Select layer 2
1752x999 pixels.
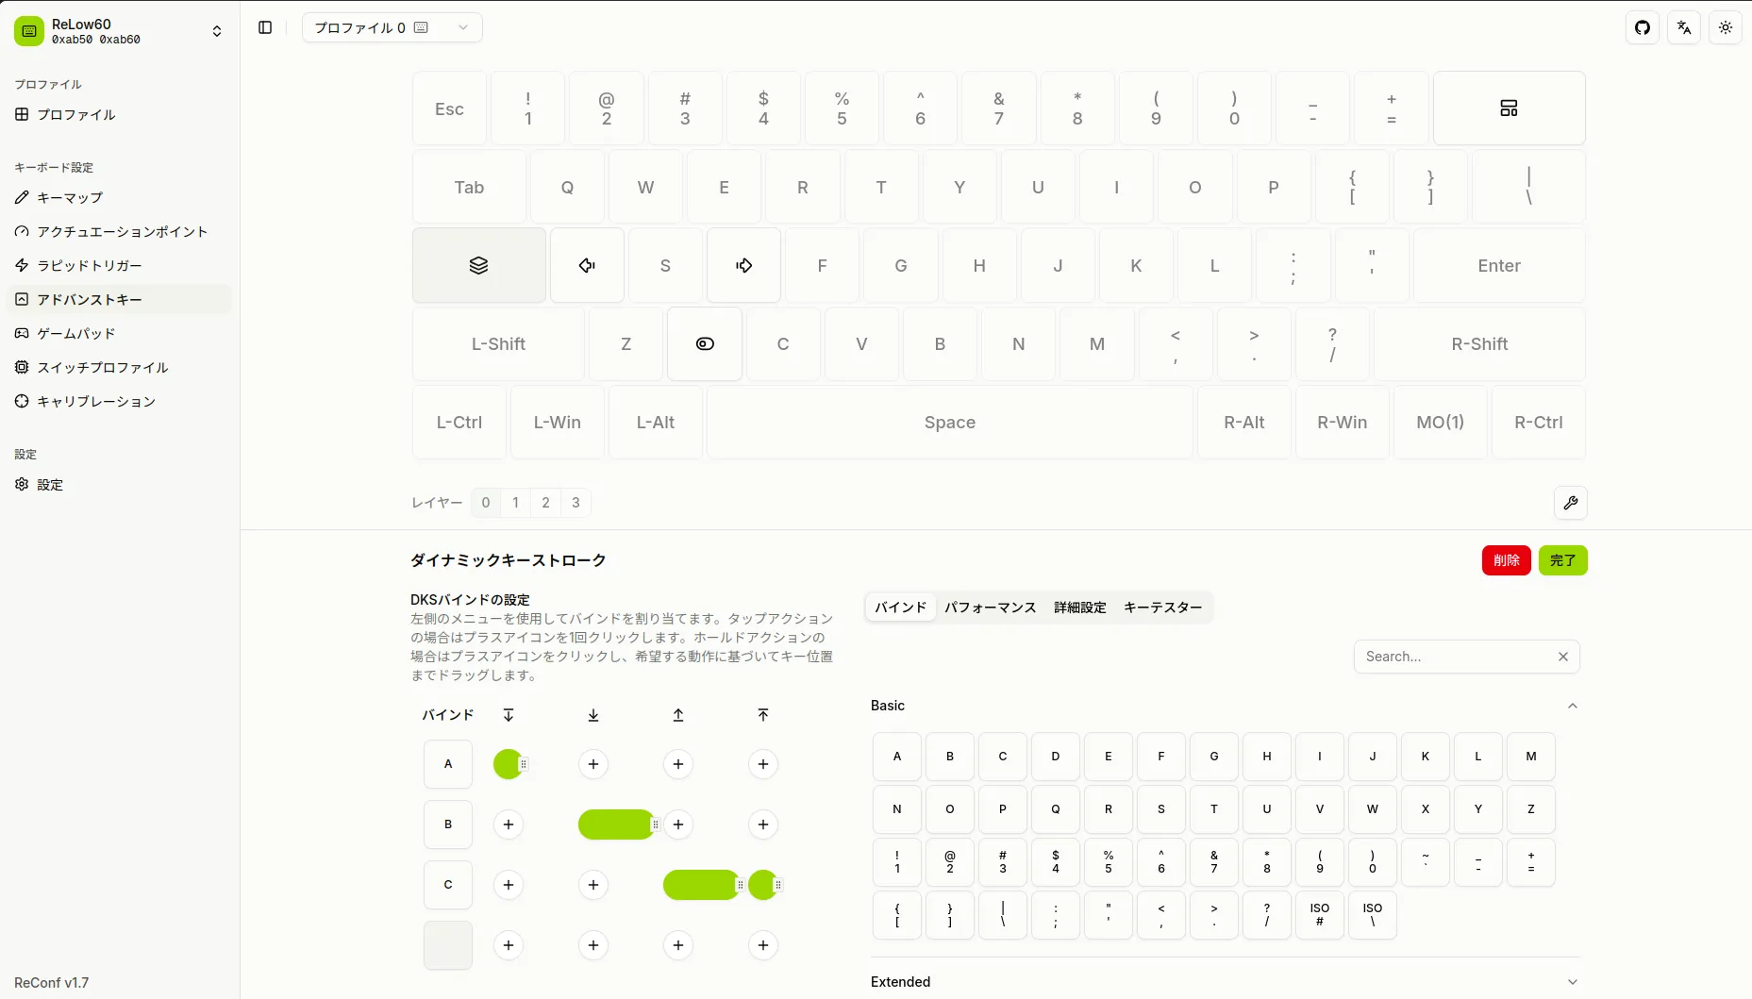[545, 503]
